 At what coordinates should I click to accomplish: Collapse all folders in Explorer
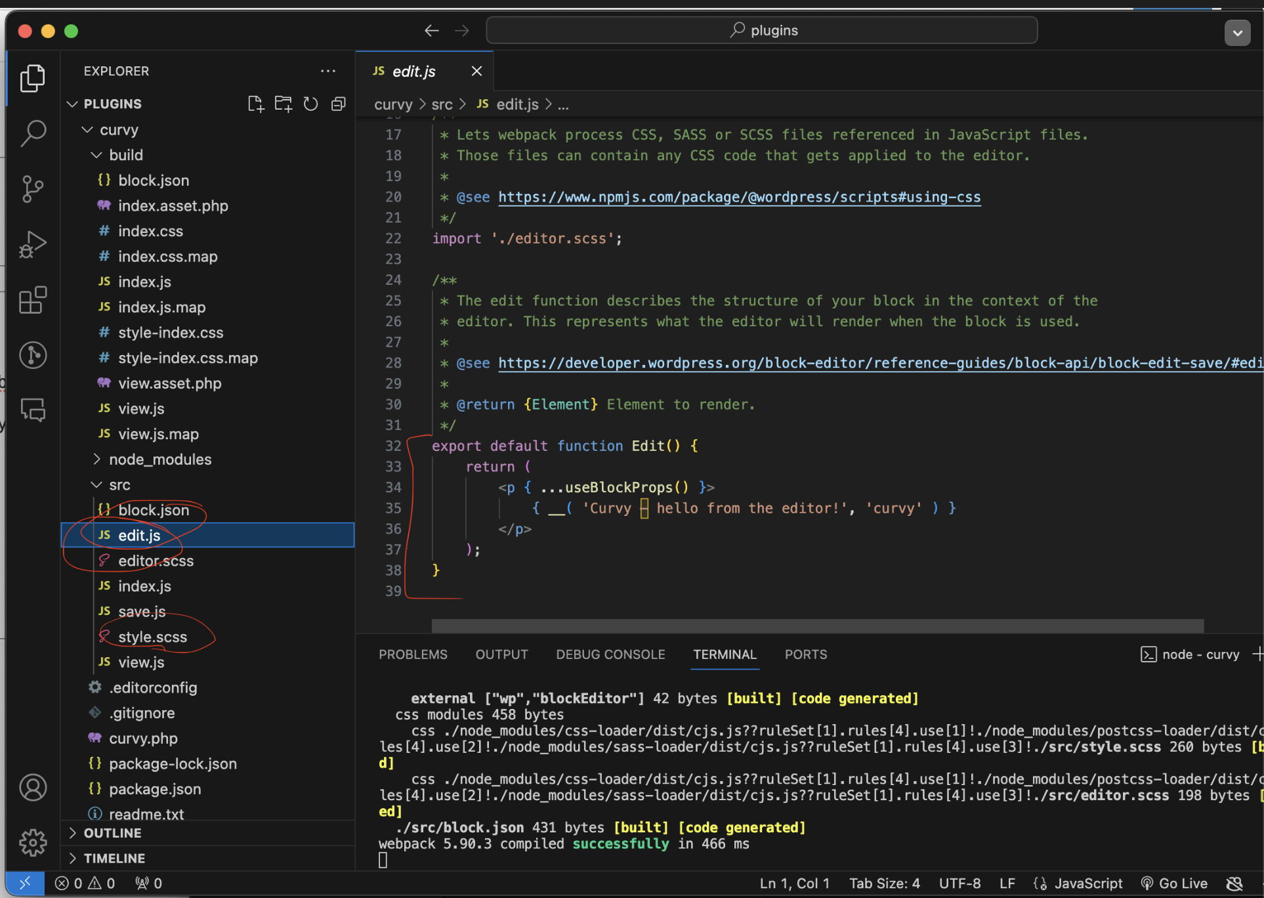(338, 104)
